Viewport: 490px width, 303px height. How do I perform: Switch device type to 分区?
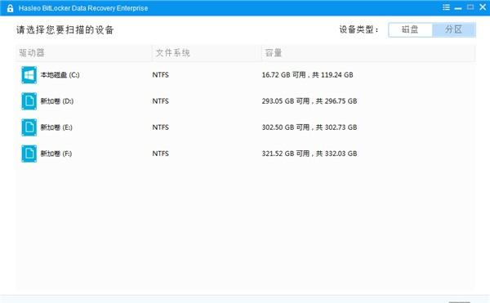pyautogui.click(x=454, y=29)
